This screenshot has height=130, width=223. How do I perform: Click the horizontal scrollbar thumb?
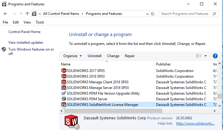113,111
